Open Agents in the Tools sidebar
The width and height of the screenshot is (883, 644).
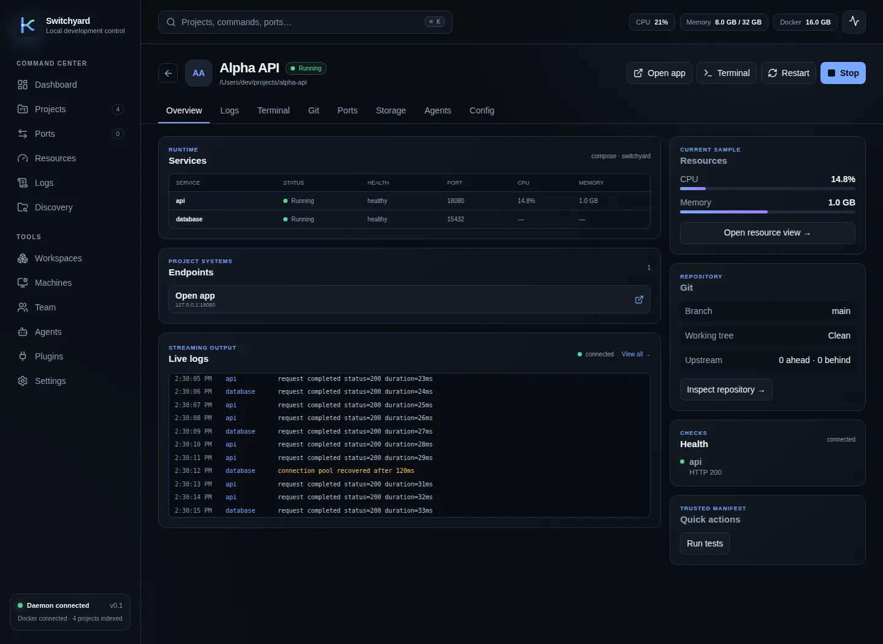[x=70, y=332]
